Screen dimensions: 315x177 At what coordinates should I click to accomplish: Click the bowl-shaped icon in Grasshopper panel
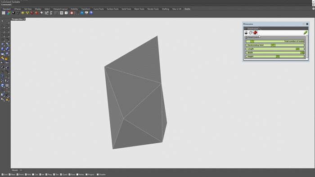[246, 33]
